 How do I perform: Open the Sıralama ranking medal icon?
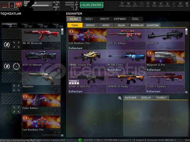[128, 4]
